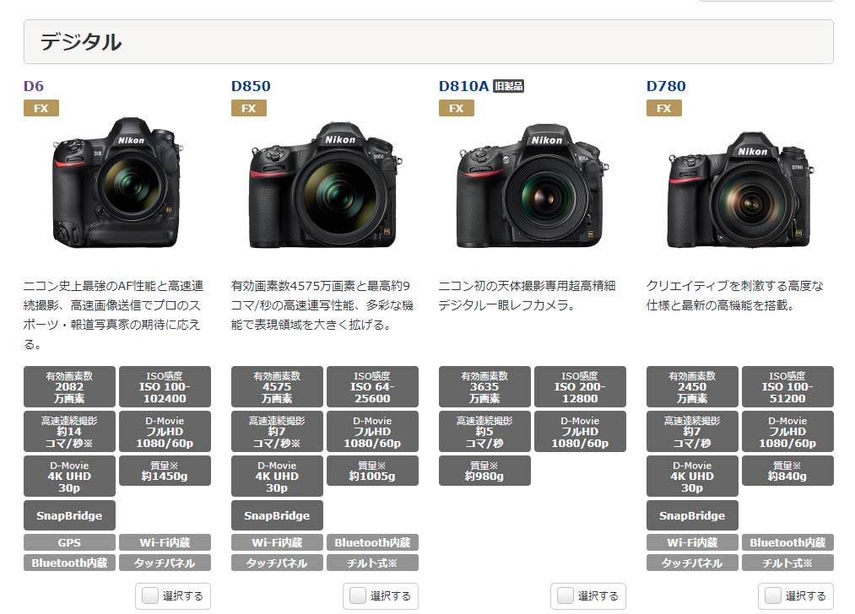Viewport: 855px width, 614px height.
Task: Click the FX format badge under D6
Action: click(x=41, y=108)
